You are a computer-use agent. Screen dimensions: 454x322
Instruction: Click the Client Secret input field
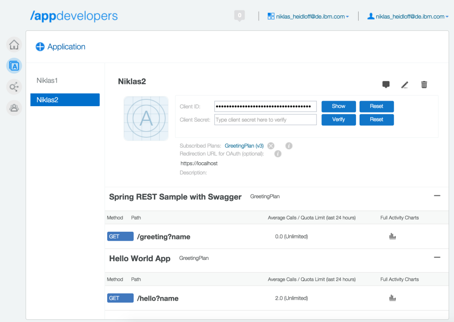point(266,120)
